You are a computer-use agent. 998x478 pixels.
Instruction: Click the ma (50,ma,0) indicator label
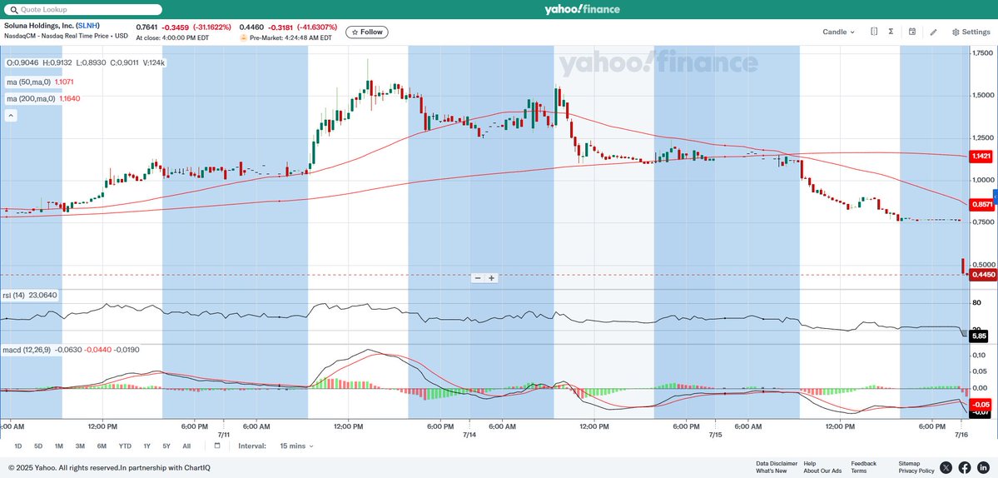click(28, 82)
